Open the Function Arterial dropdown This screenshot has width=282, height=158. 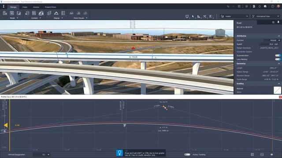click(272, 40)
